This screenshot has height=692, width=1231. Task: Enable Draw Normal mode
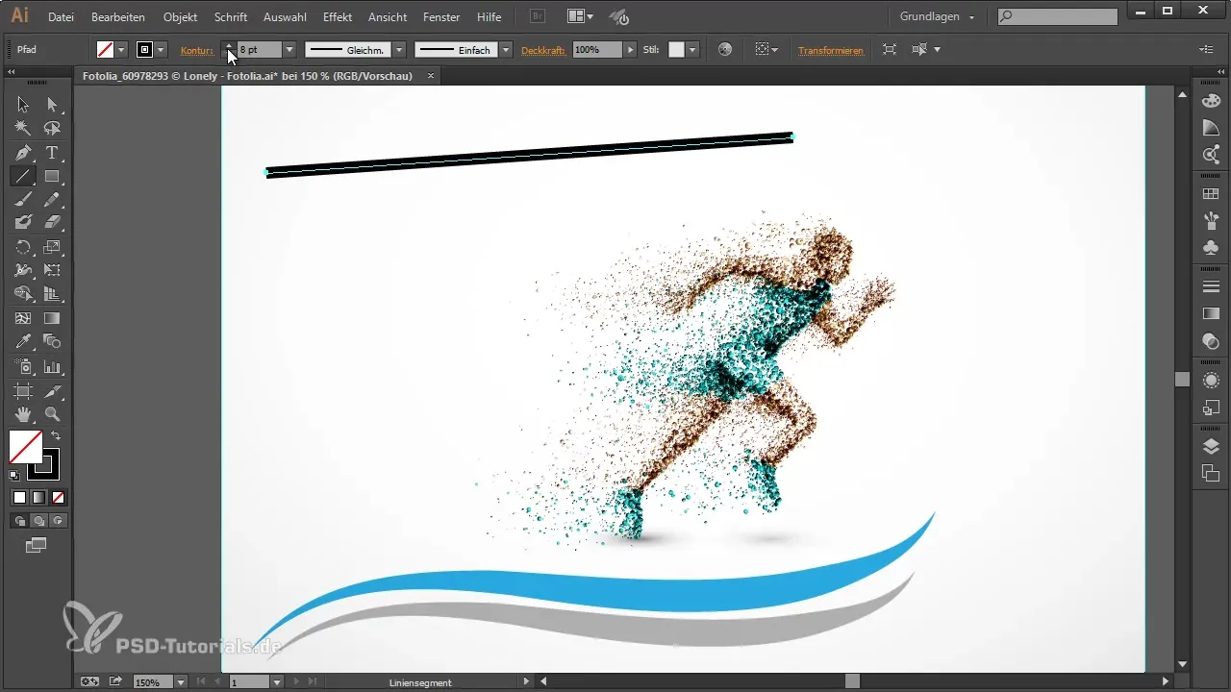[19, 521]
